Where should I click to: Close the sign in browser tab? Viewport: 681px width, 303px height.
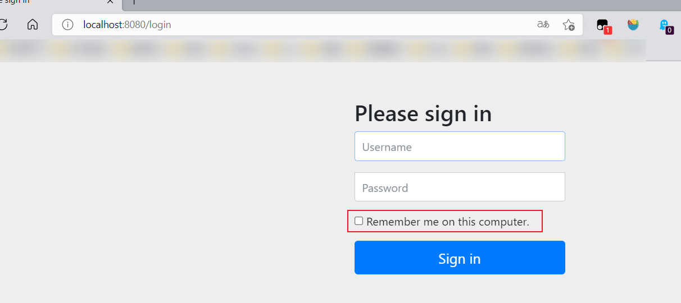110,2
